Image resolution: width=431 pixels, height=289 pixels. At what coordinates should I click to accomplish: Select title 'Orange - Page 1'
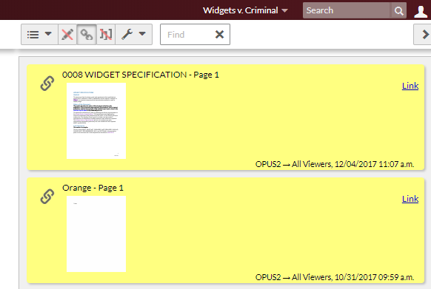tap(93, 188)
